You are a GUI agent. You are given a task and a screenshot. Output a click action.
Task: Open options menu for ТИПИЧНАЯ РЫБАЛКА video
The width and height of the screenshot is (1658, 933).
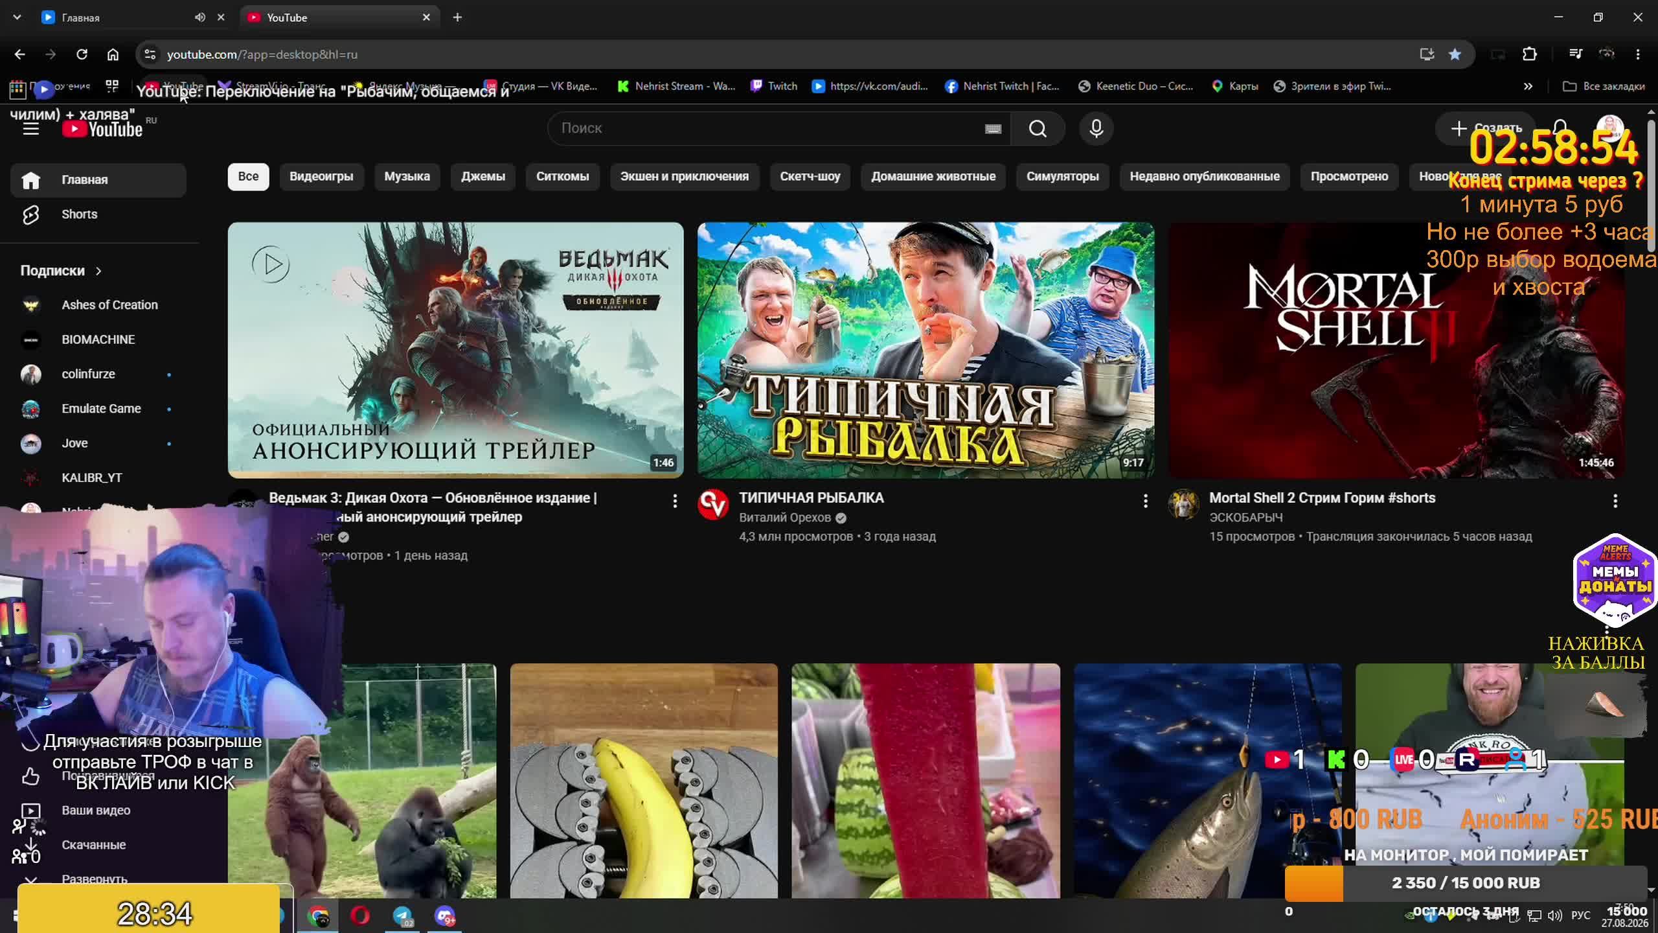(1145, 501)
